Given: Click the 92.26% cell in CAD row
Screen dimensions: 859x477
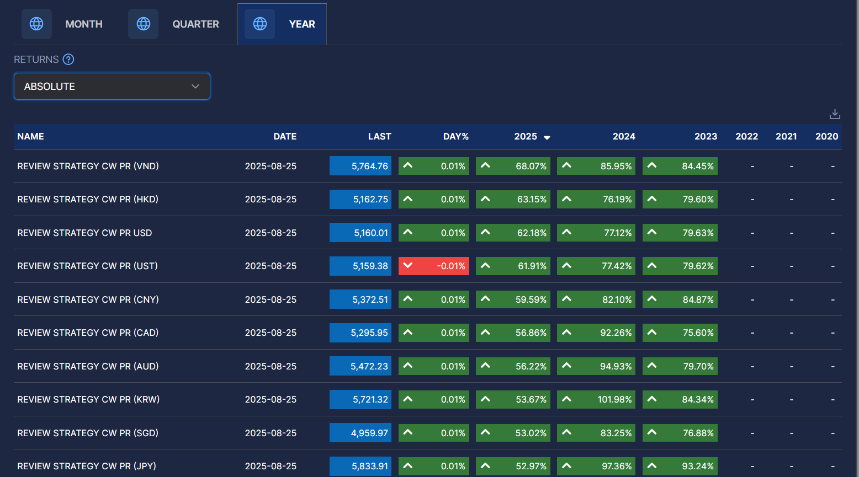Looking at the screenshot, I should click(x=596, y=333).
